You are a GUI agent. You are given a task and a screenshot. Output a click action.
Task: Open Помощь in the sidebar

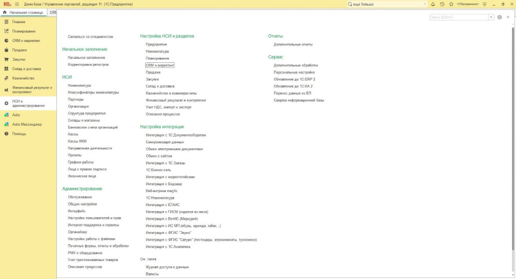[19, 134]
